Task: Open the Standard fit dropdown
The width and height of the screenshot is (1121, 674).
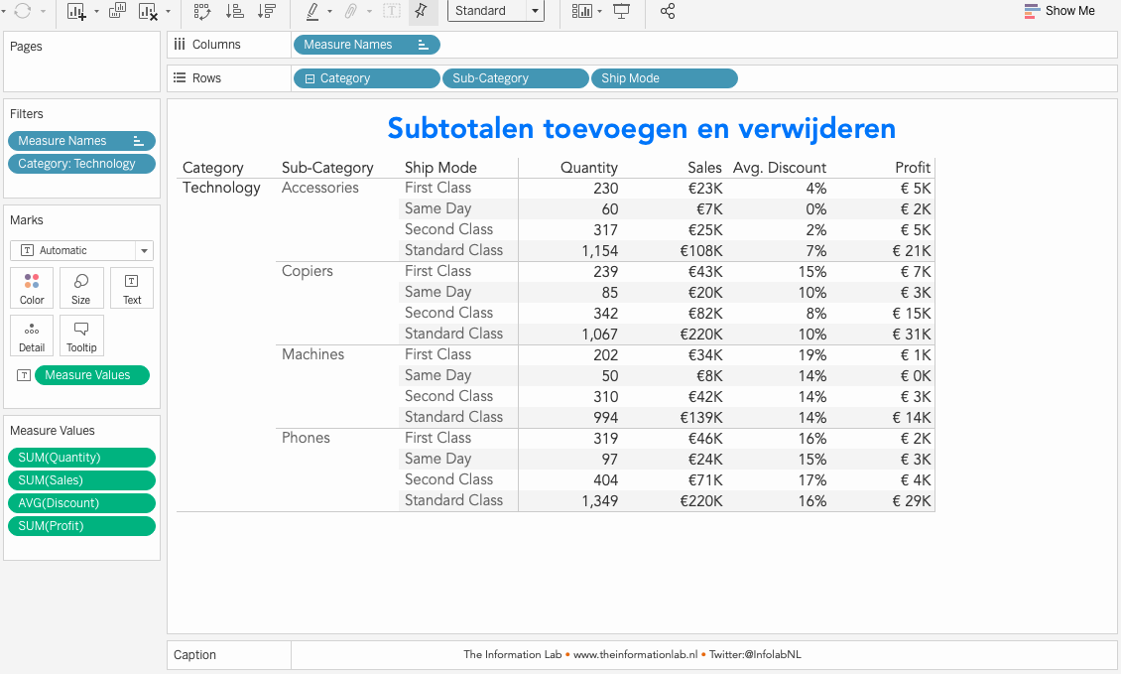Action: pos(536,11)
